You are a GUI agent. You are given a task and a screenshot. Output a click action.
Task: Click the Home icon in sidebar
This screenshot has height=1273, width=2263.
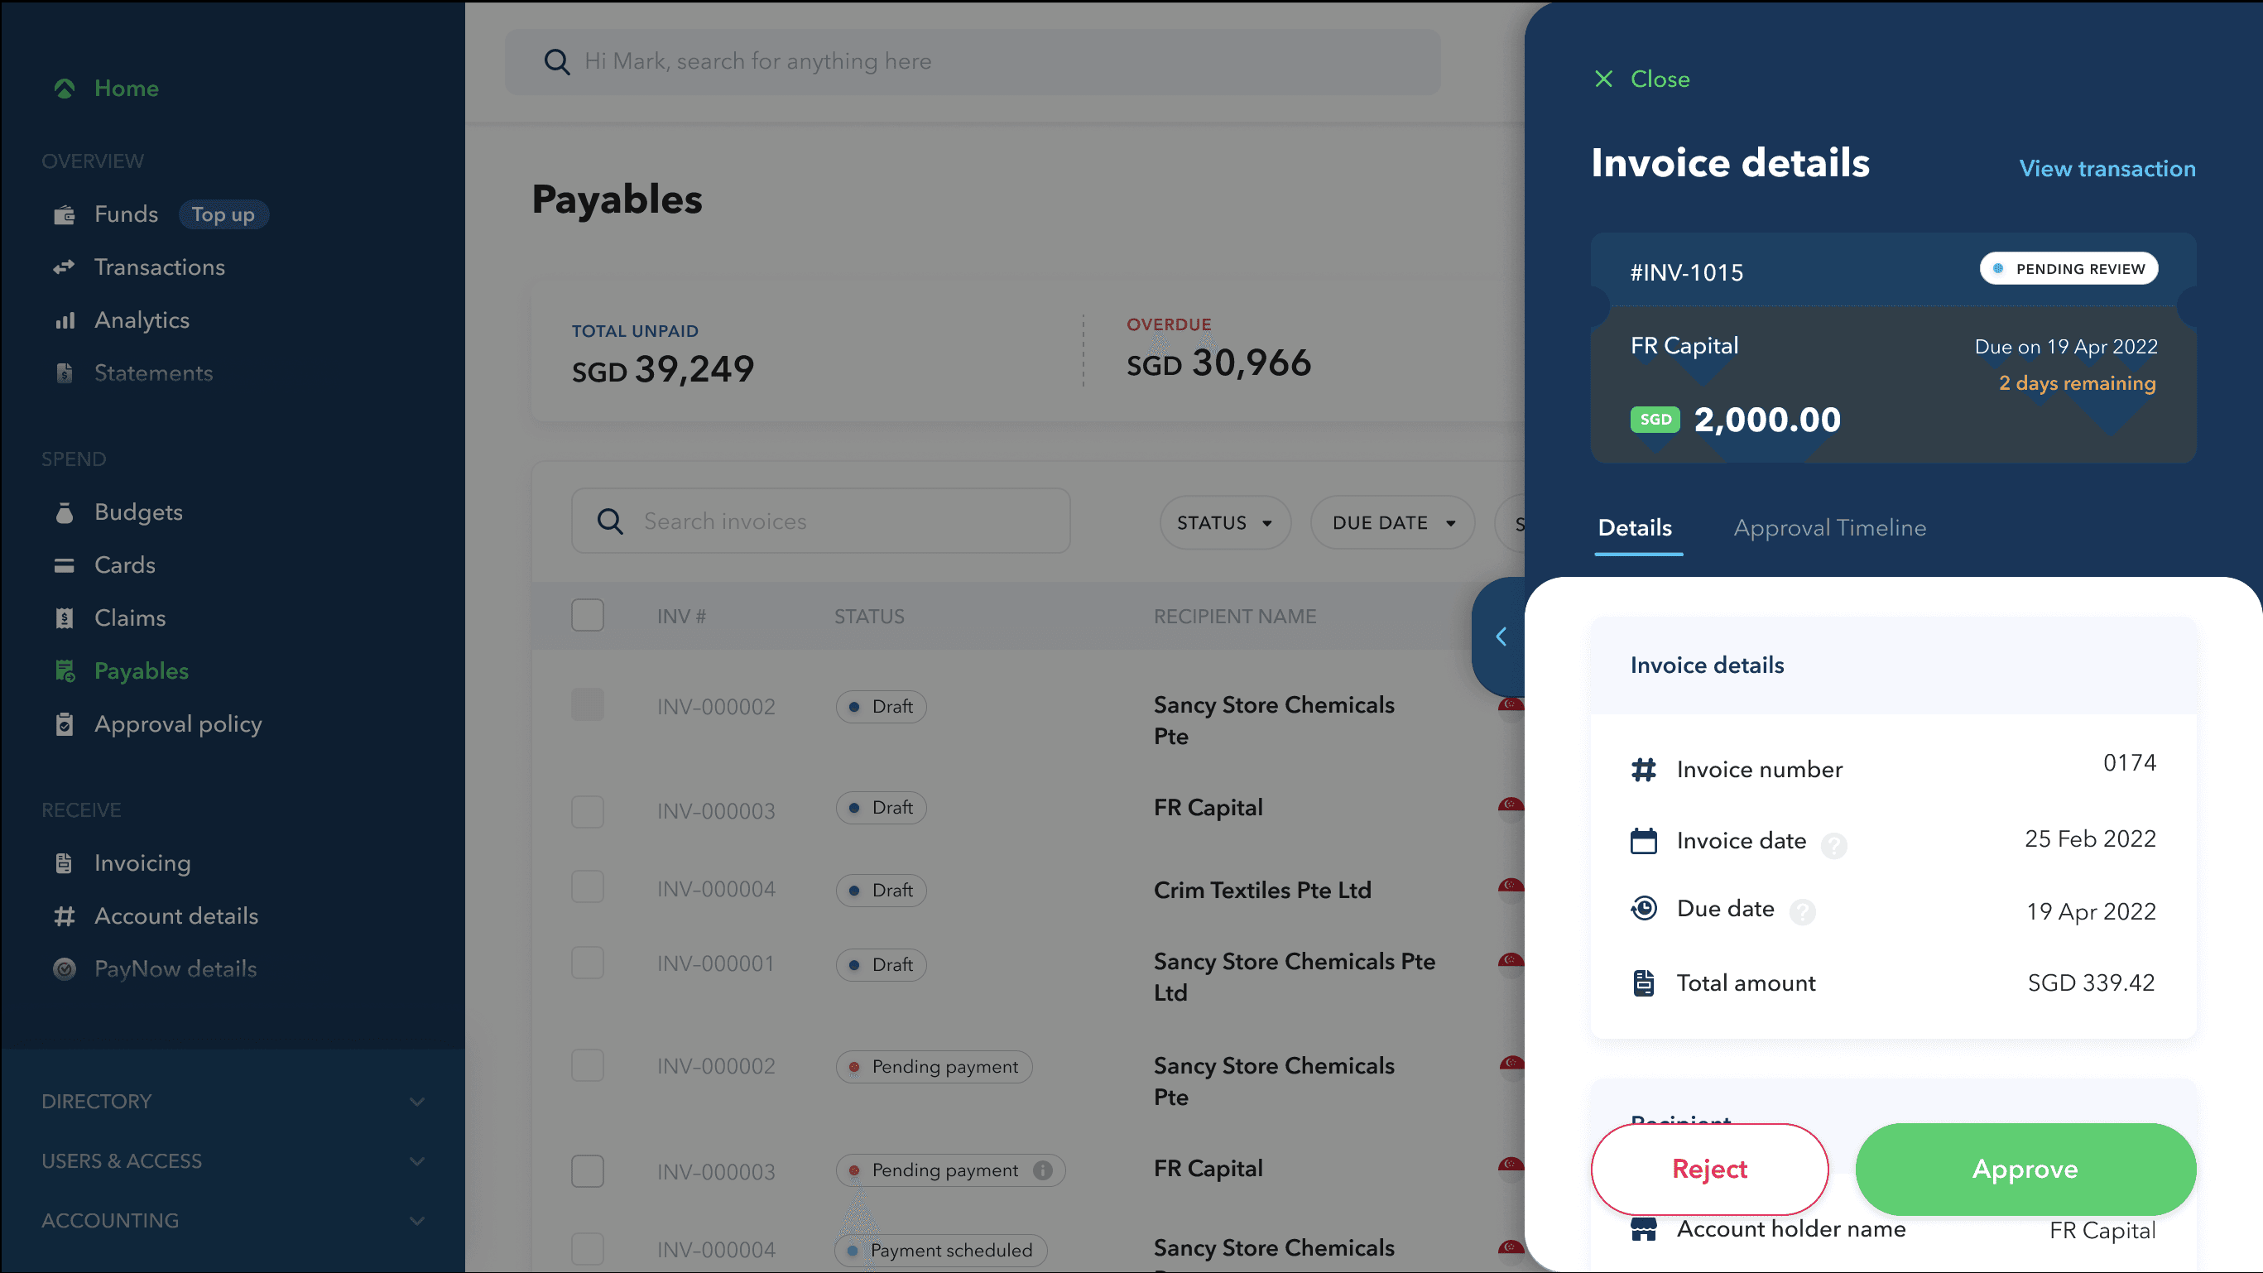tap(64, 89)
